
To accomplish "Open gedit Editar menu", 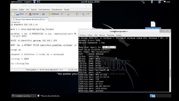I will pyautogui.click(x=22, y=10).
